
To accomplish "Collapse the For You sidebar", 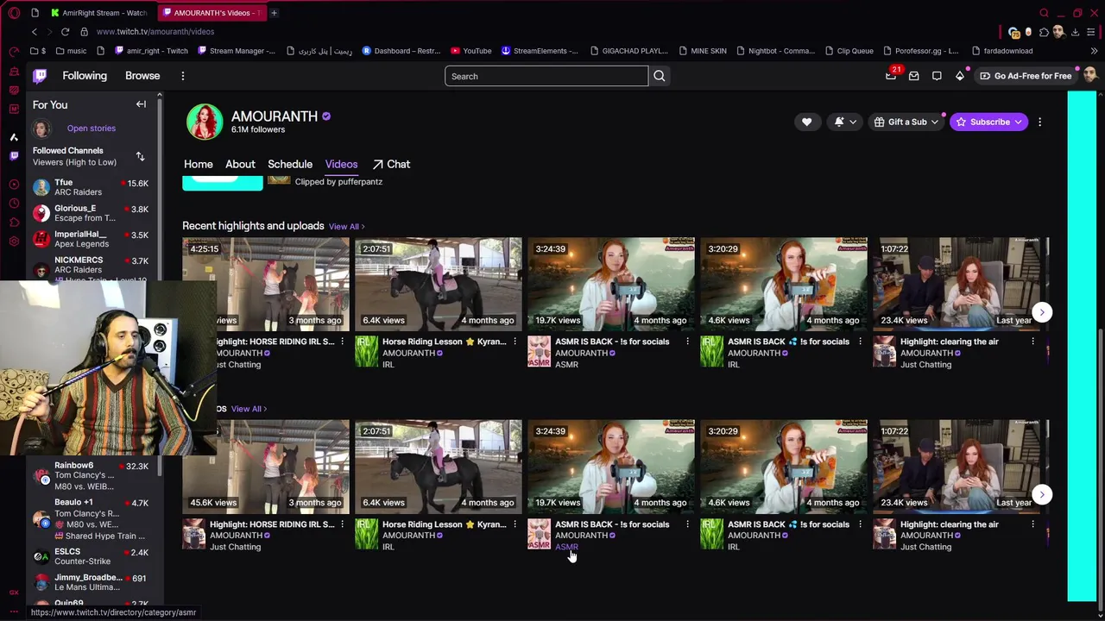I will click(x=141, y=104).
